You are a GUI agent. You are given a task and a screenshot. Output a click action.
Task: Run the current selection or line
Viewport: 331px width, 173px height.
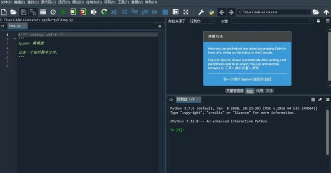pyautogui.click(x=94, y=12)
